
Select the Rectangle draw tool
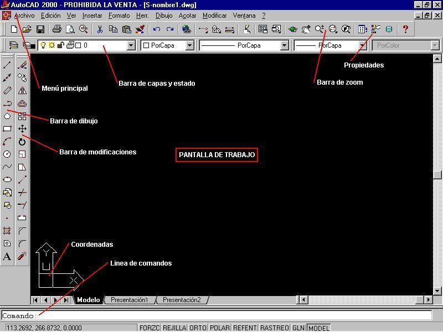(7, 129)
